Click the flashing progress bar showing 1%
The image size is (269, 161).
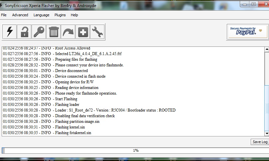tap(135, 151)
